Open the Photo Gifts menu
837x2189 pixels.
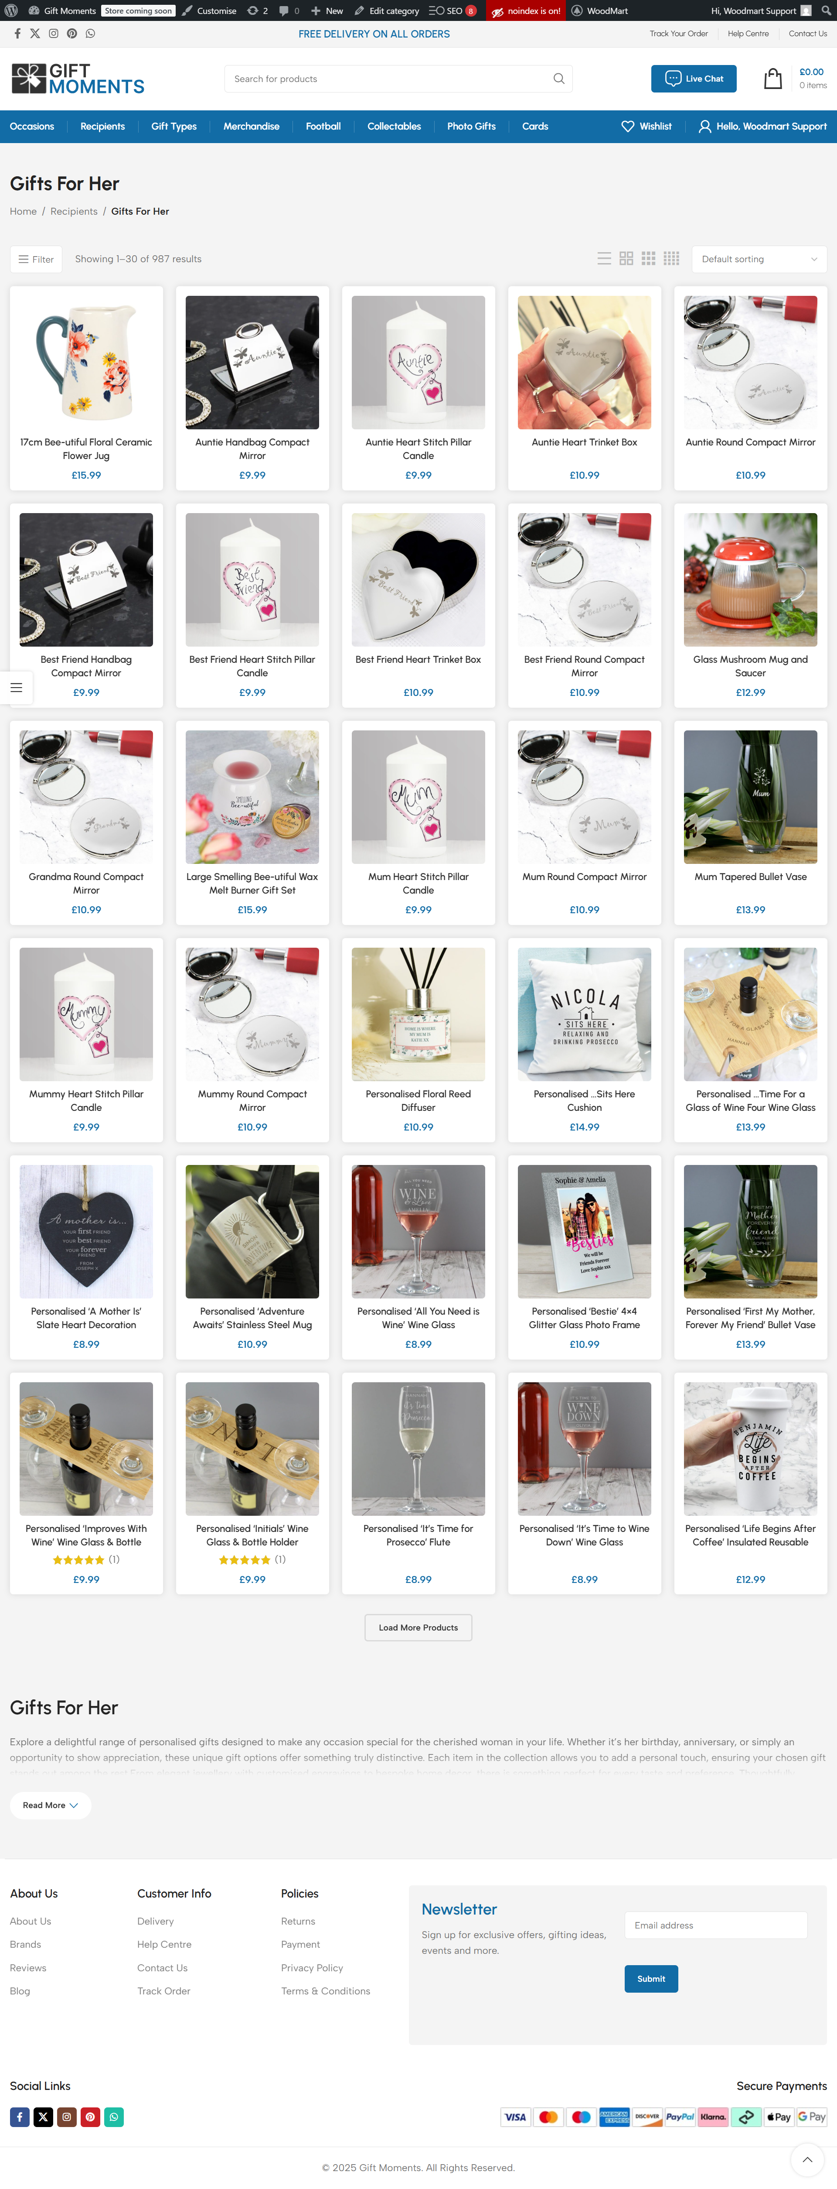pos(471,127)
